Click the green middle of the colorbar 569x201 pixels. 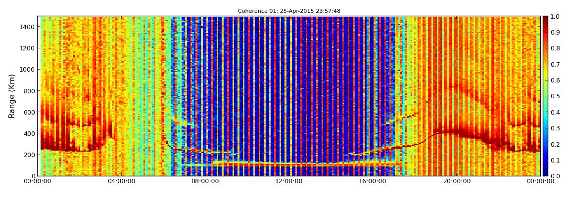(545, 96)
